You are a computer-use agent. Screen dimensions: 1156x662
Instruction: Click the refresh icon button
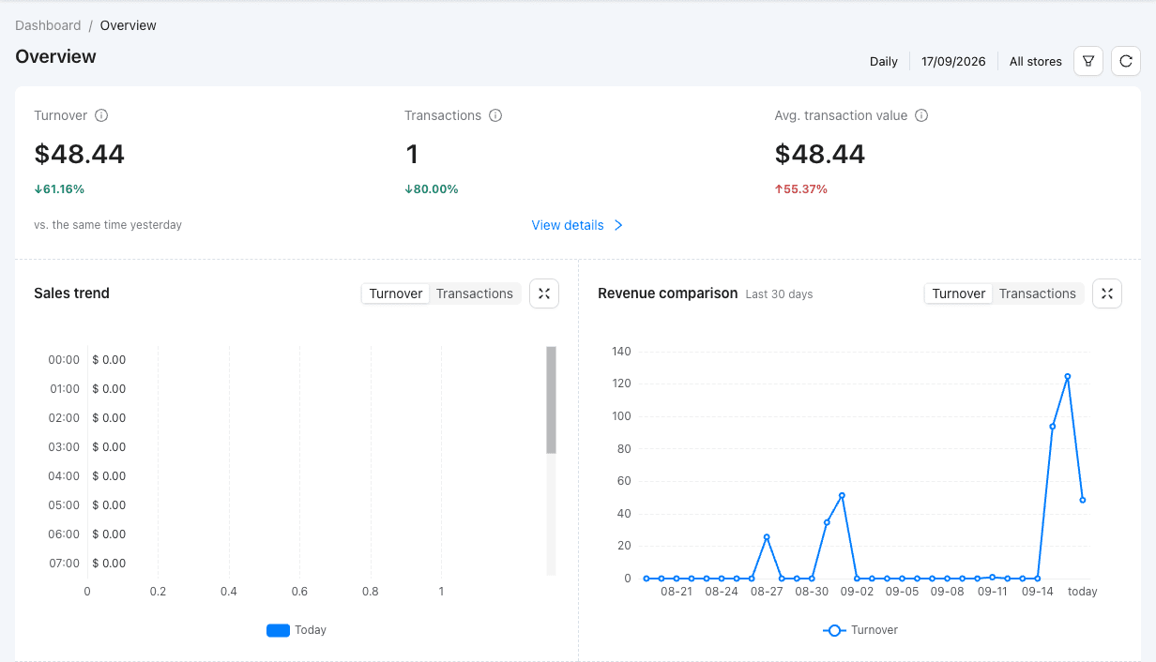(x=1126, y=61)
